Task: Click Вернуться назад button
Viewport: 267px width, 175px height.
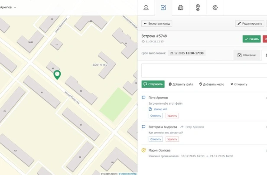Action: tap(157, 23)
